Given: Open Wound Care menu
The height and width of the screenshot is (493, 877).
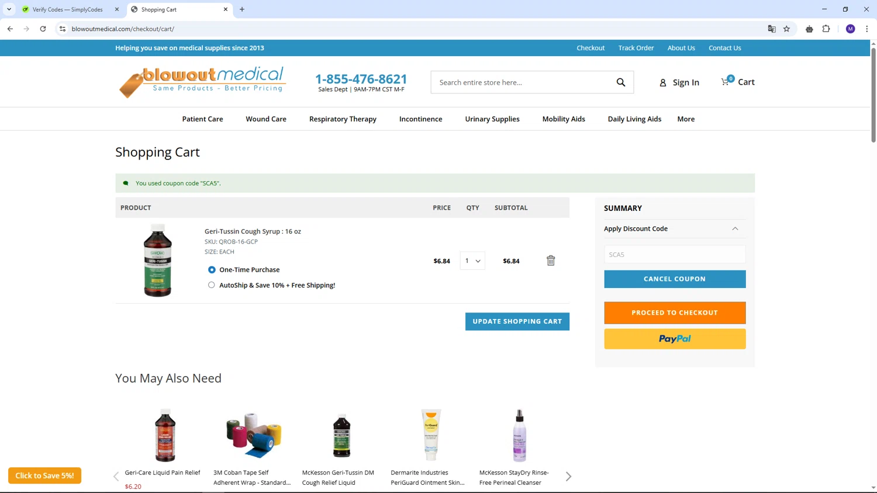Looking at the screenshot, I should (x=266, y=119).
